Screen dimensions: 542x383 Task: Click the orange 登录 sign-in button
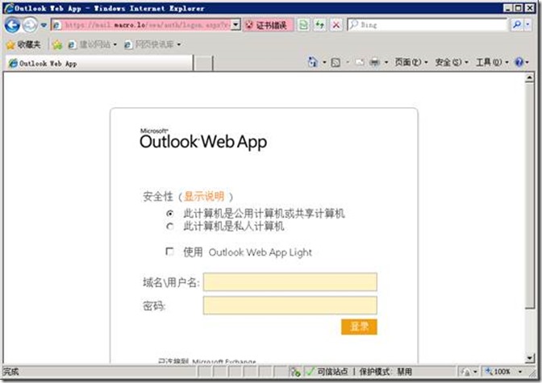pyautogui.click(x=359, y=327)
